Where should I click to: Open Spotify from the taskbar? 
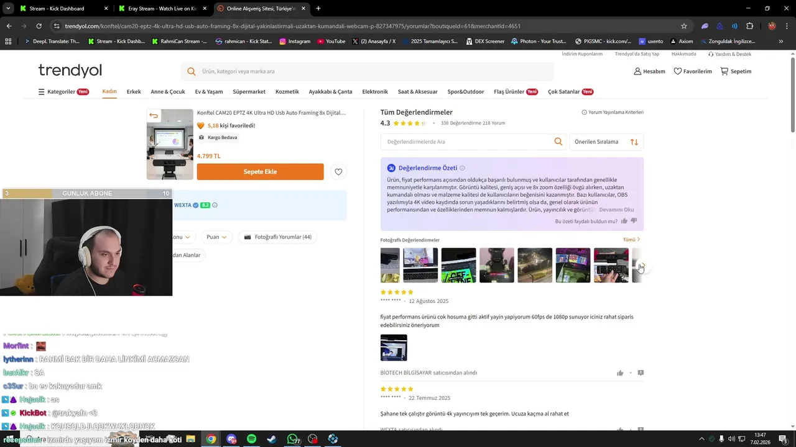pos(251,439)
